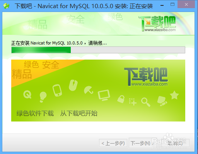198x154 pixels.
Task: Click the monitor icon in banner
Action: click(104, 95)
